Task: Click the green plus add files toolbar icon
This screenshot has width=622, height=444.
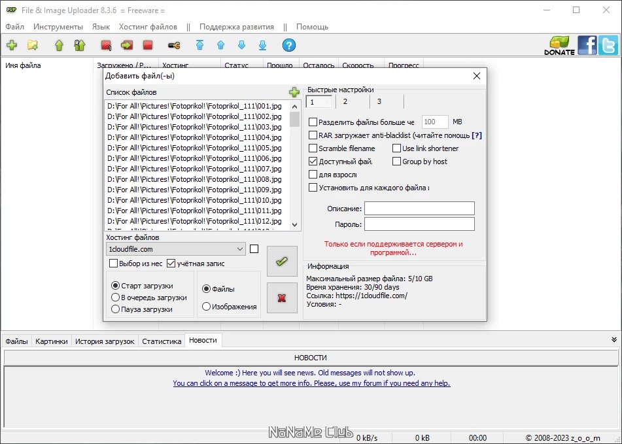Action: coord(12,45)
